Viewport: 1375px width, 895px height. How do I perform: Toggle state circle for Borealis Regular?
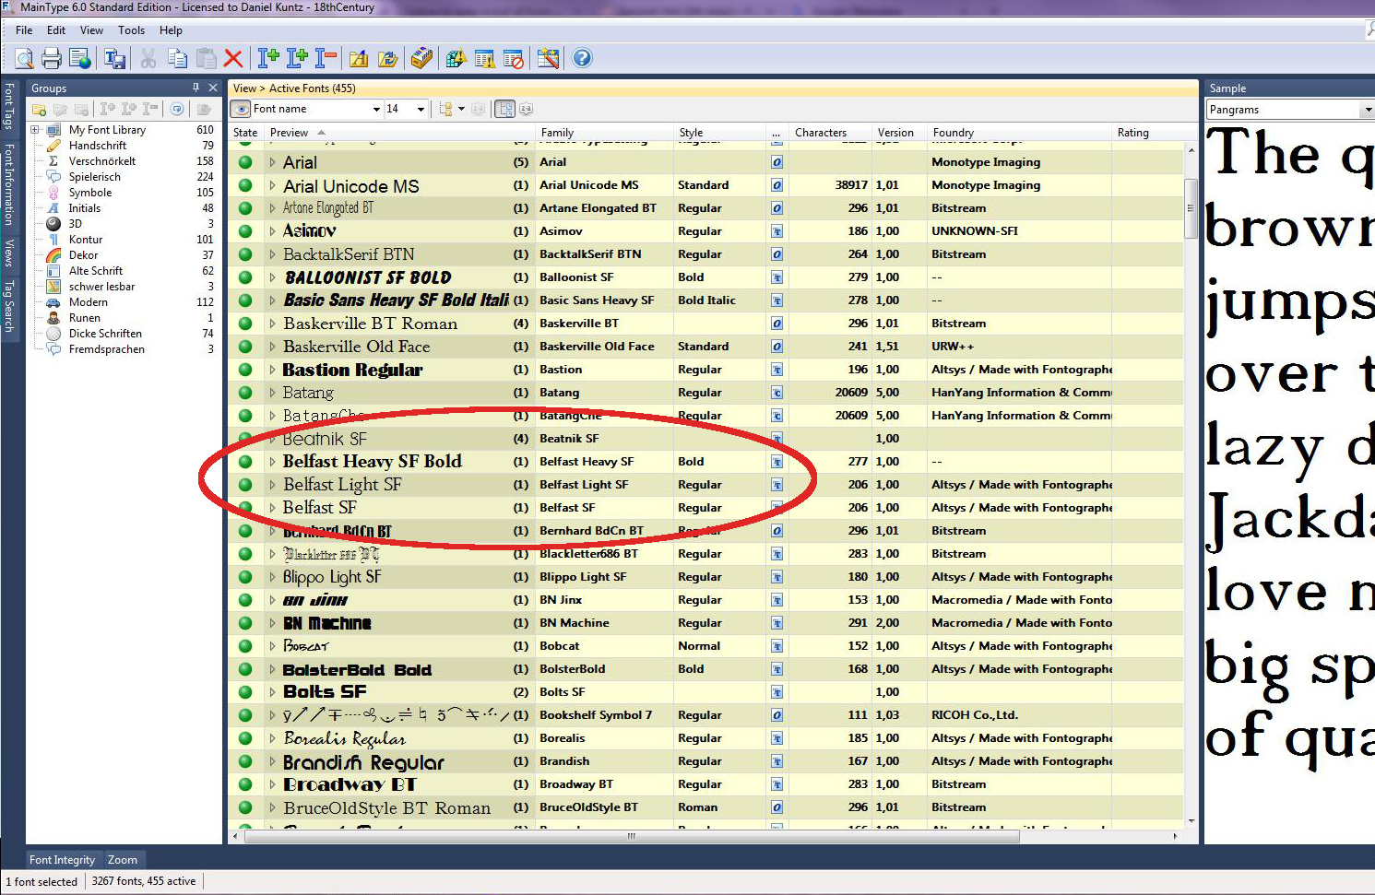click(245, 738)
